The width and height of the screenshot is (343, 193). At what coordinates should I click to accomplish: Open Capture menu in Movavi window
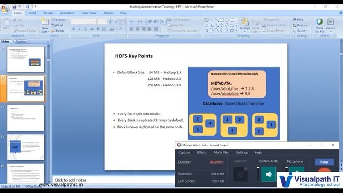point(184,152)
